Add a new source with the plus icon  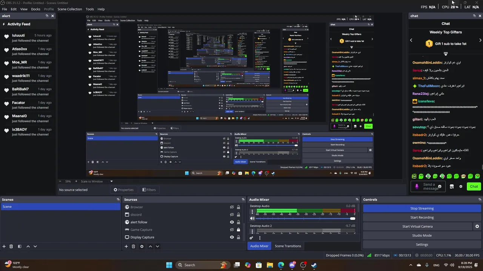click(x=126, y=247)
